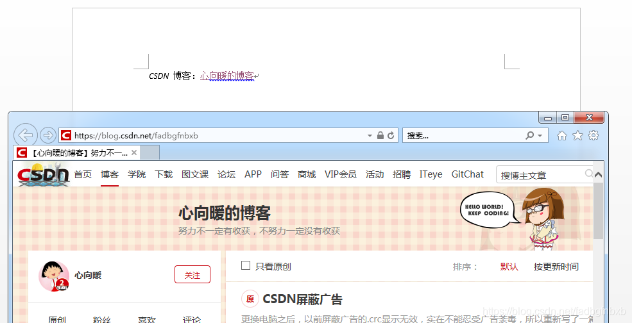This screenshot has width=632, height=323.
Task: Sort posts by 按更新时间
Action: pos(556,267)
